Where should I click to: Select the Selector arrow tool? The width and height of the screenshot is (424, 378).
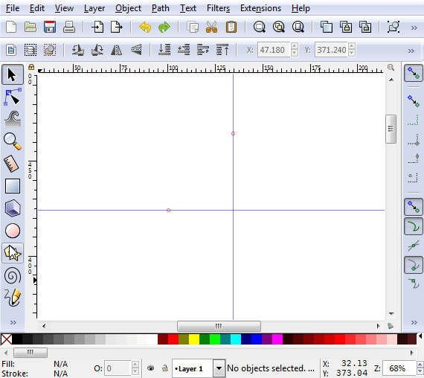coord(13,74)
